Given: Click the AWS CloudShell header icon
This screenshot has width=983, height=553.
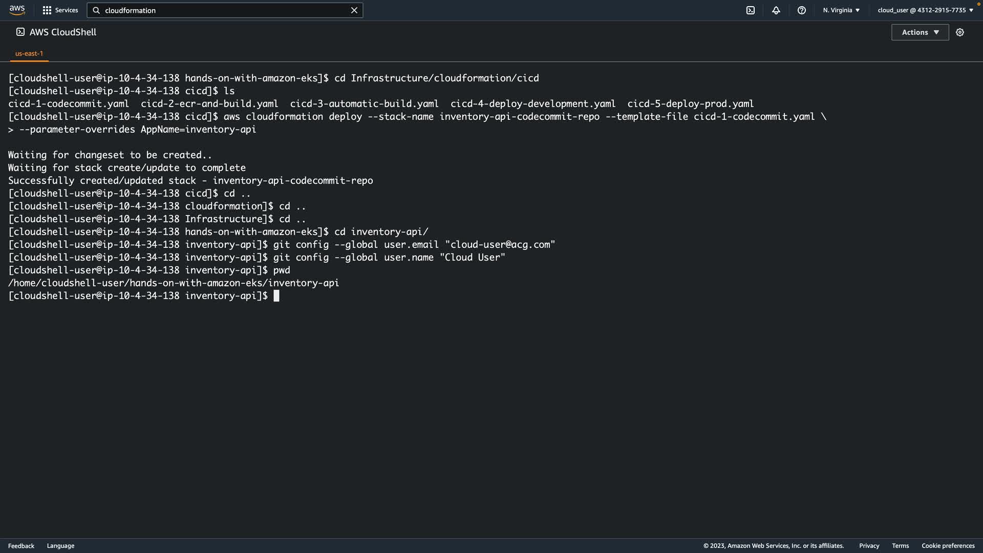Looking at the screenshot, I should 20,32.
